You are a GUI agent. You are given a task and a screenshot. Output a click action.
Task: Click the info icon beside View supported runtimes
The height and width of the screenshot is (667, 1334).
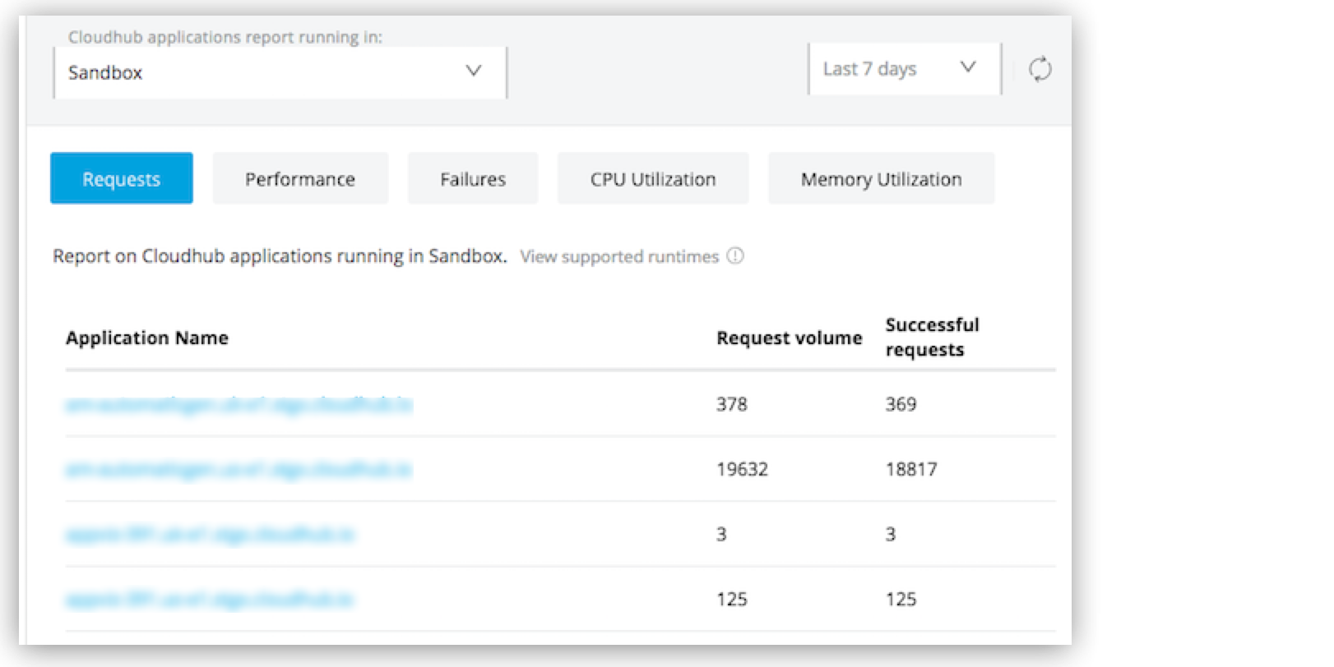tap(736, 256)
